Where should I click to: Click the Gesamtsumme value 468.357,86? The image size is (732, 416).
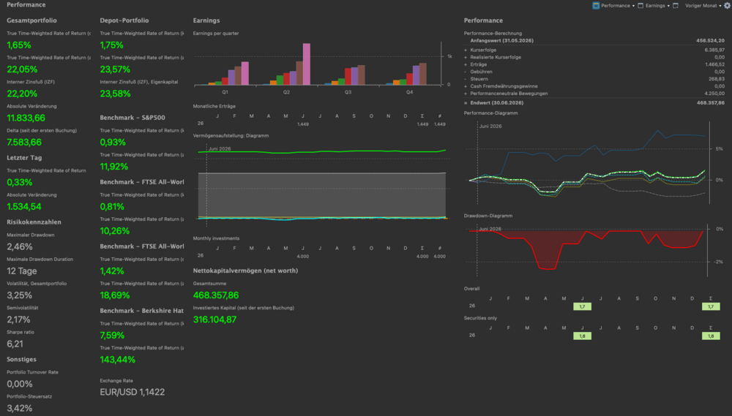point(216,295)
